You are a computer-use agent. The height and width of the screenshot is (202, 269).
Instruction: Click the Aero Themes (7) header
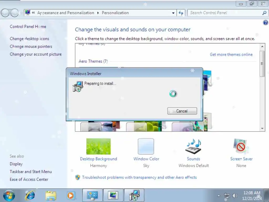tap(93, 61)
